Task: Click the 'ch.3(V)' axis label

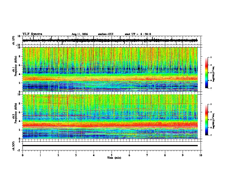Action: pyautogui.click(x=14, y=146)
